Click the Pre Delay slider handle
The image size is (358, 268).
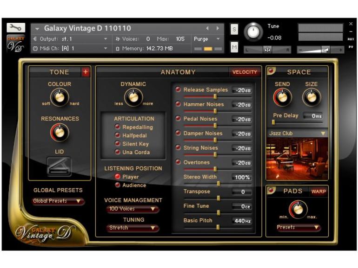[x=273, y=122]
